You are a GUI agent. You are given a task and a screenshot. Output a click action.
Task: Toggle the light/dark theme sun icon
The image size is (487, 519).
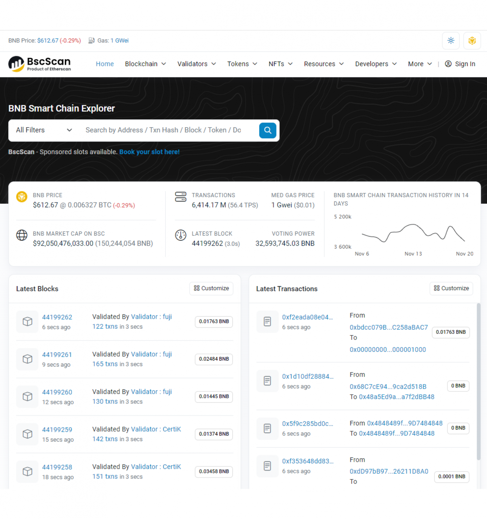pos(451,40)
